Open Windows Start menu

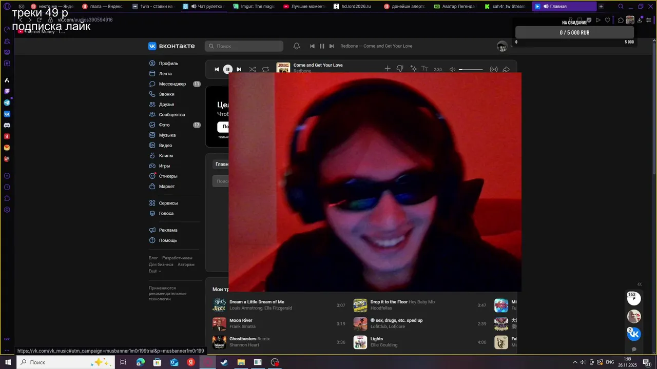pos(8,362)
